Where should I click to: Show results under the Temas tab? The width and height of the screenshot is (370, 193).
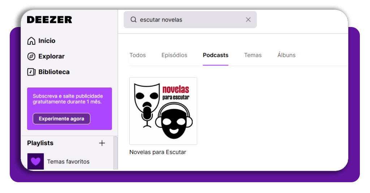pyautogui.click(x=253, y=55)
